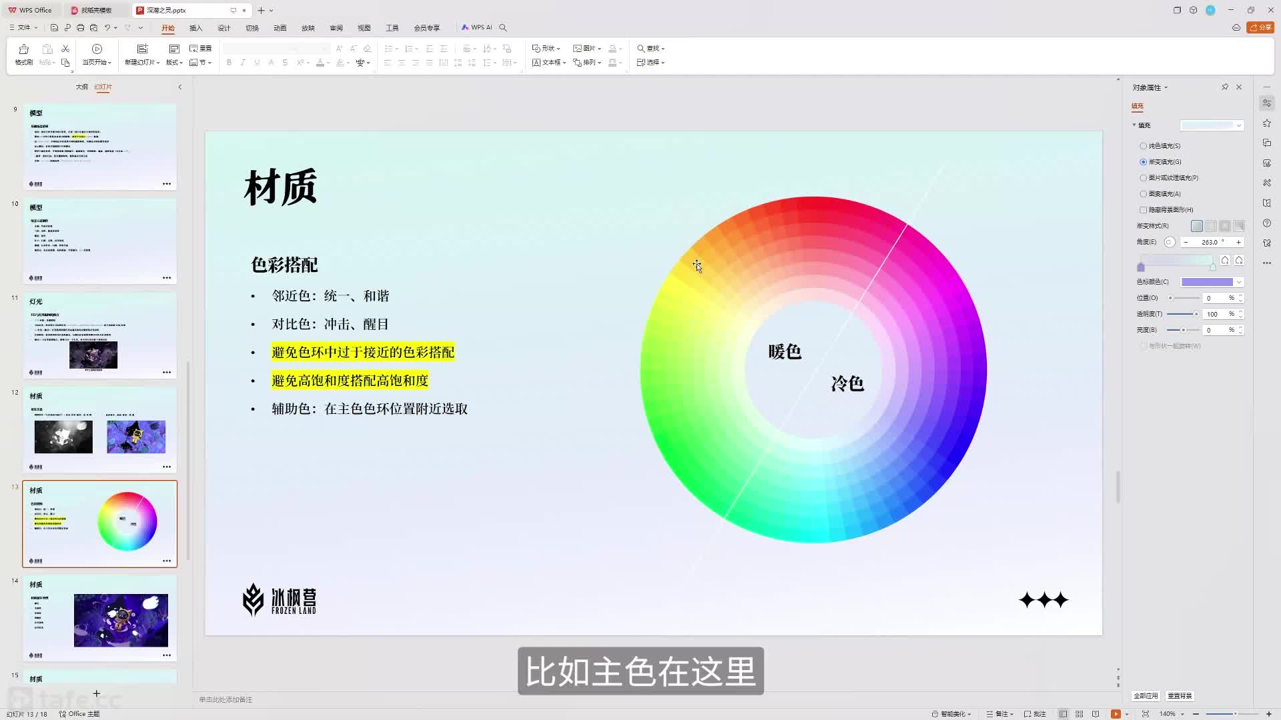Click the three-dots more icon in right sidebar

coord(1267,263)
